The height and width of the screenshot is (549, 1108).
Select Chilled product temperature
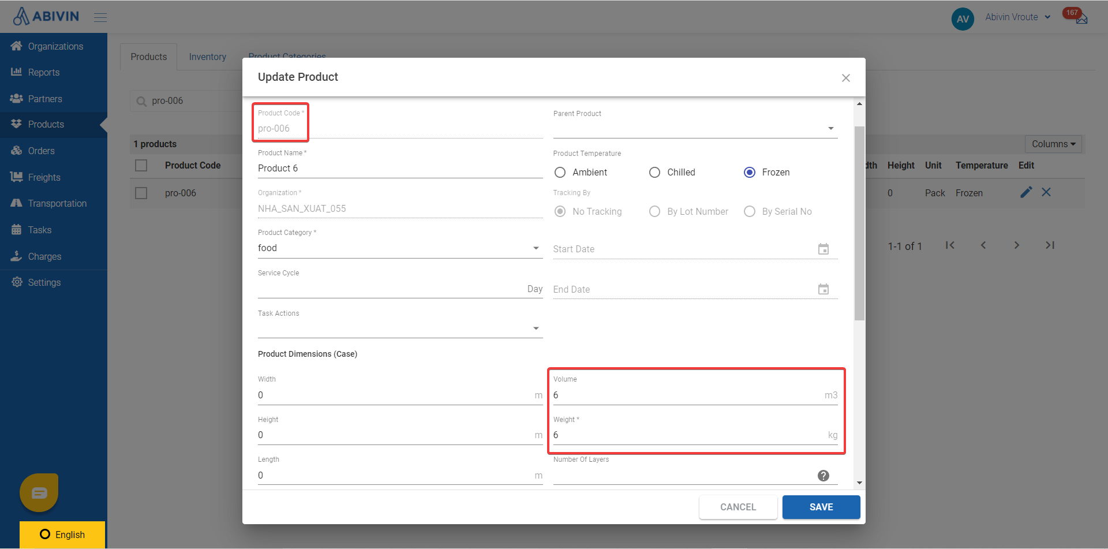(654, 172)
